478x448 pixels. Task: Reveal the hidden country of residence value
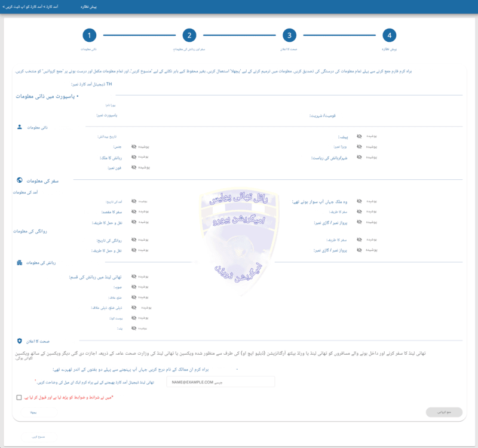point(134,157)
